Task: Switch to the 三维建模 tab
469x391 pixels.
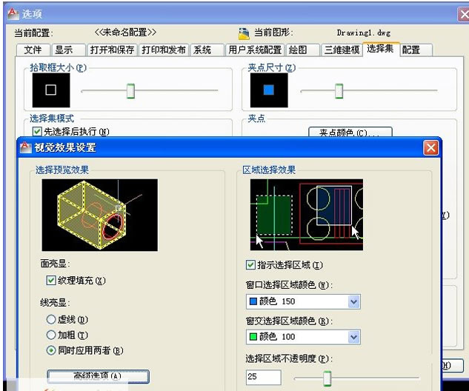Action: (x=342, y=50)
